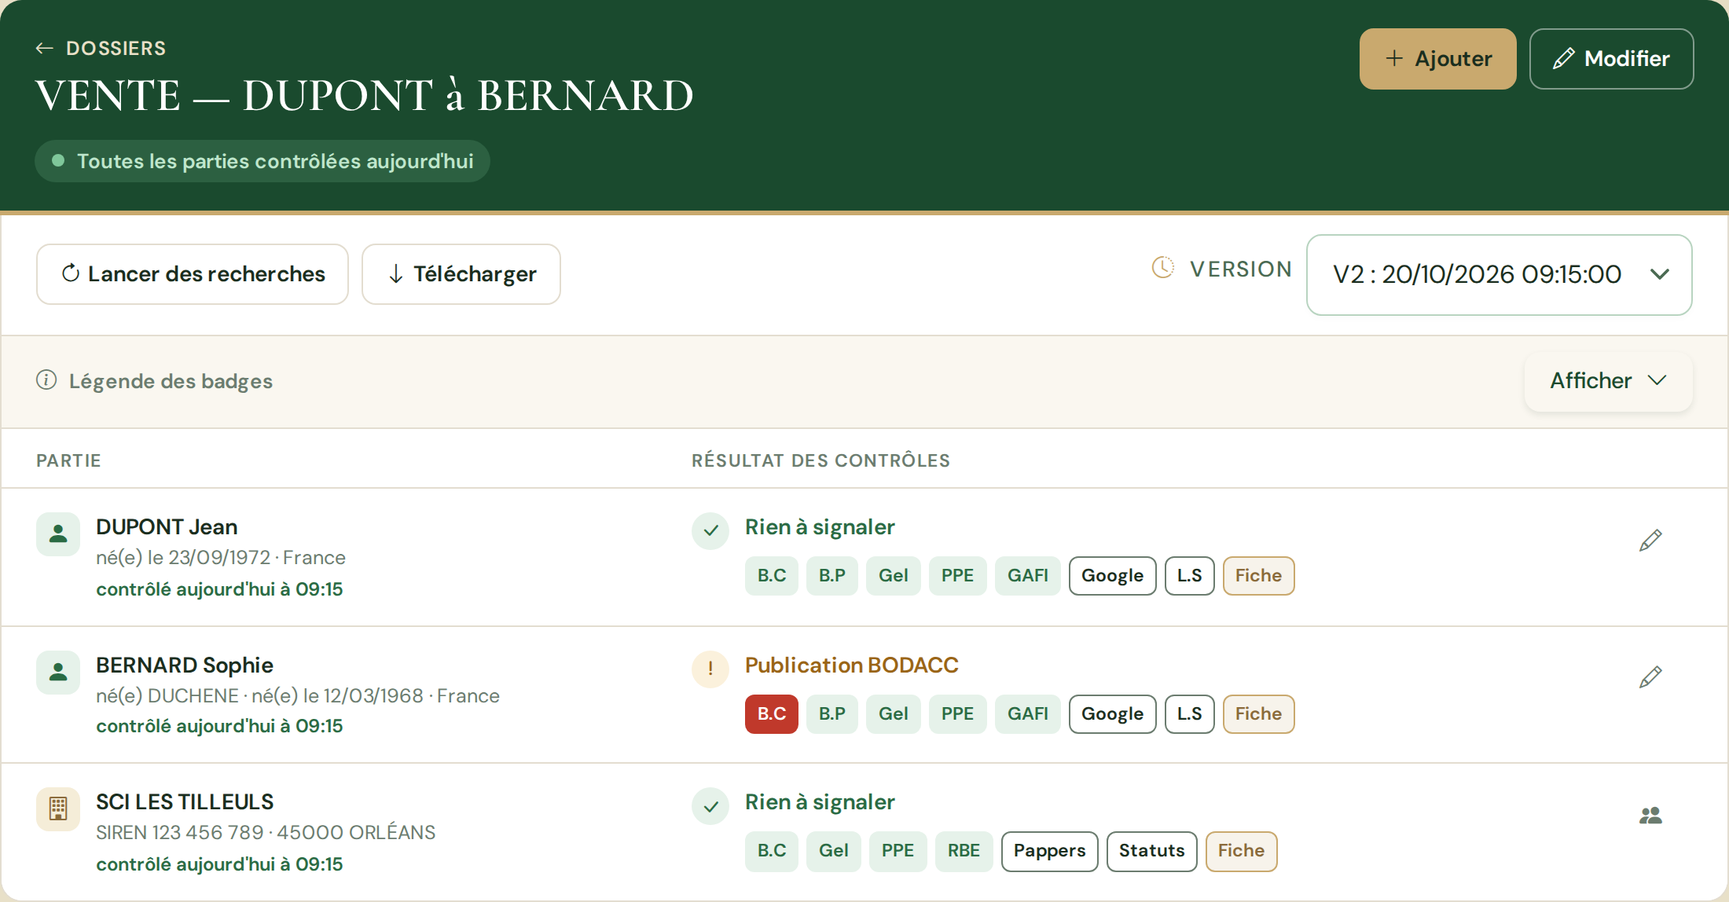This screenshot has width=1729, height=902.
Task: Click the info icon beside Légende des badges
Action: coord(46,380)
